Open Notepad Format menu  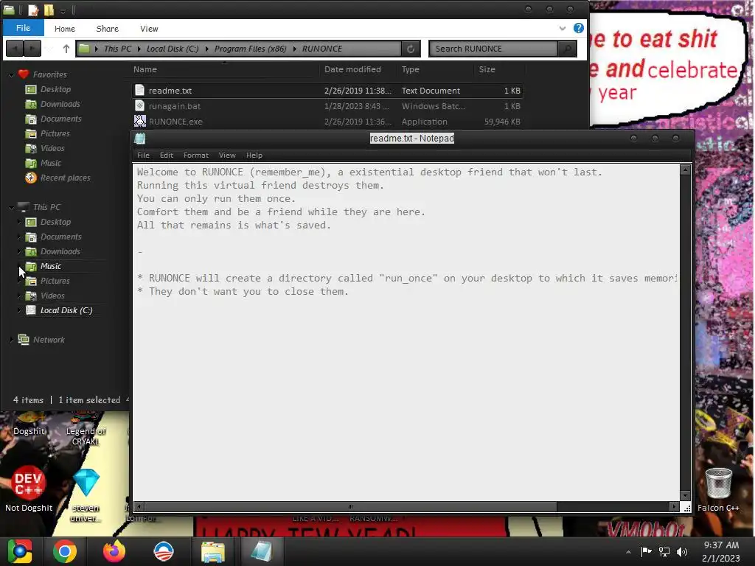coord(195,155)
